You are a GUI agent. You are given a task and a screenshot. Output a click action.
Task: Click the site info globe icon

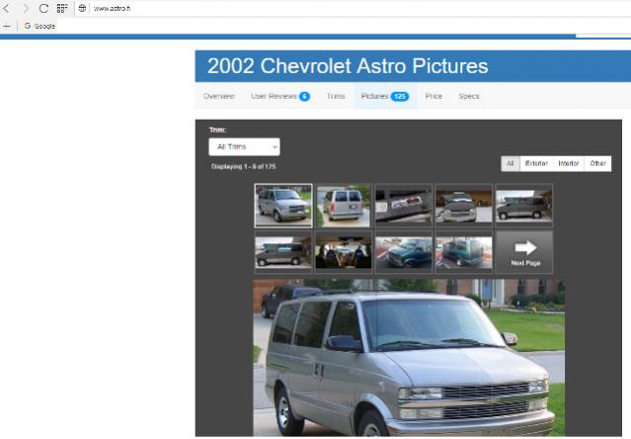(82, 8)
